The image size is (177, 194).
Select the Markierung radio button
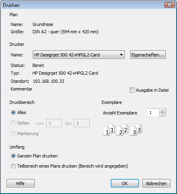13,134
